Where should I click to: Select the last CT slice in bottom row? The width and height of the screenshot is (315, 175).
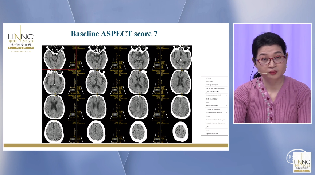click(180, 131)
